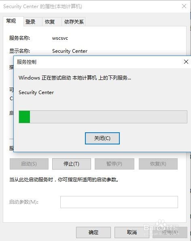Click the 停止(T) service button

pos(72,164)
